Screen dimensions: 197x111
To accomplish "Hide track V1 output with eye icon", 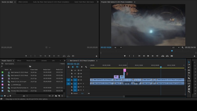I will (81, 80).
